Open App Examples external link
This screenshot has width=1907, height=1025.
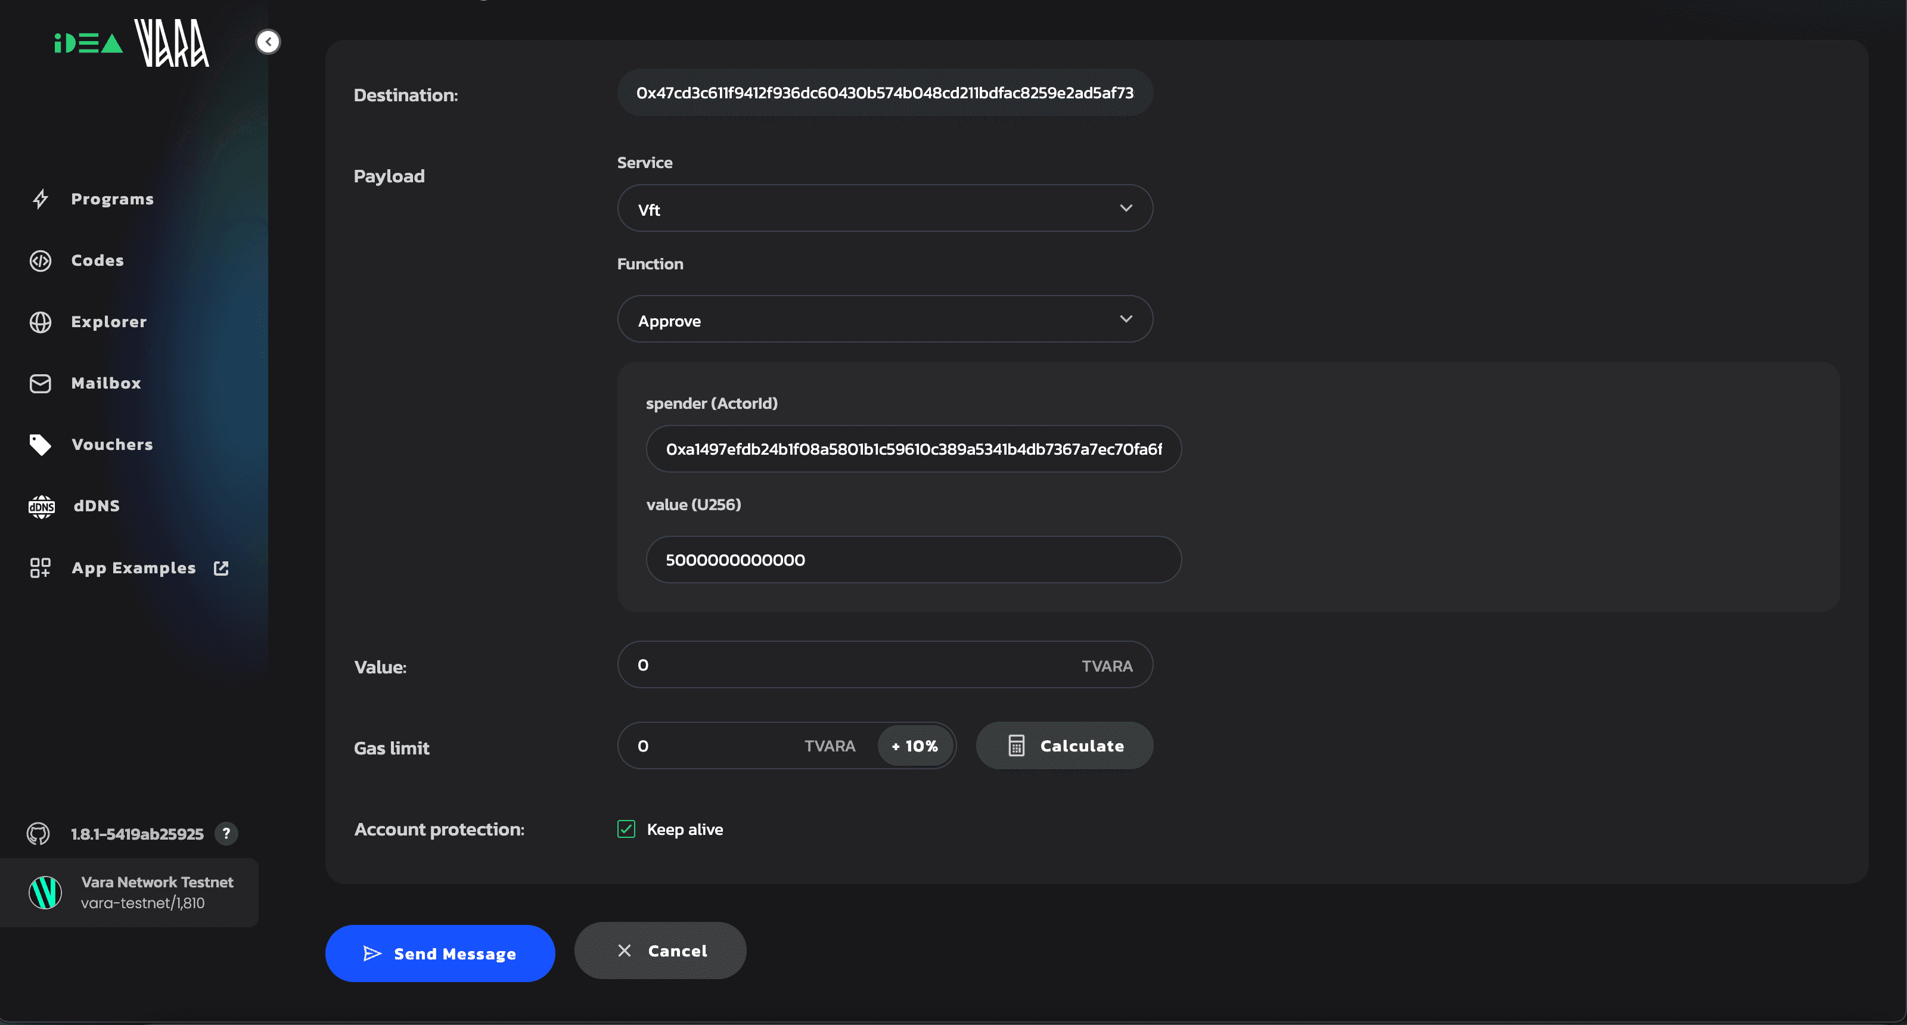click(x=133, y=569)
